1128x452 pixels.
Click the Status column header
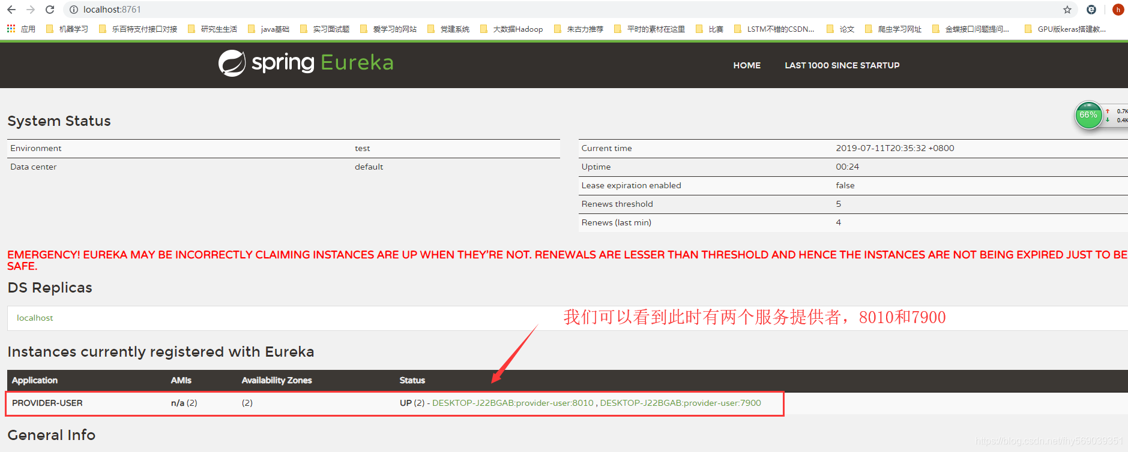pyautogui.click(x=412, y=380)
